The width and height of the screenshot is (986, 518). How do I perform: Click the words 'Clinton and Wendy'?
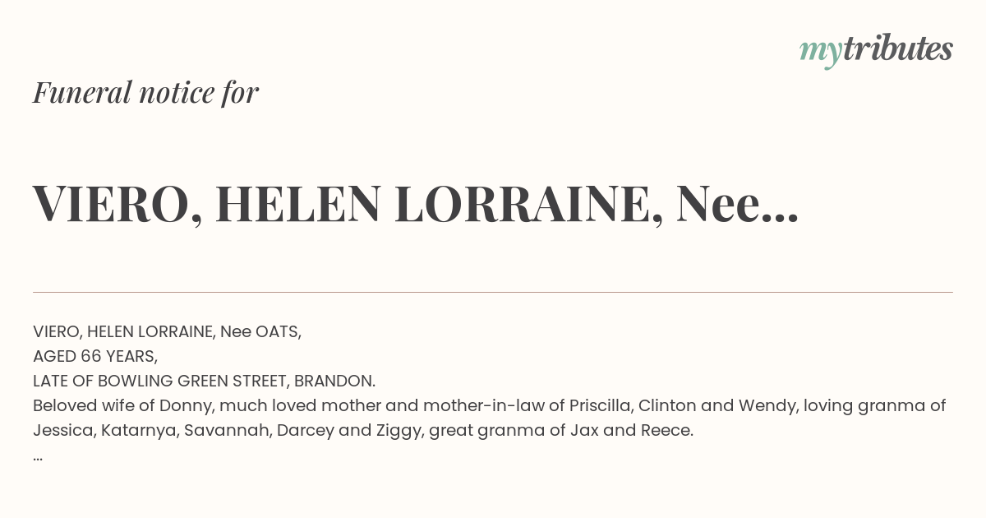coord(716,405)
